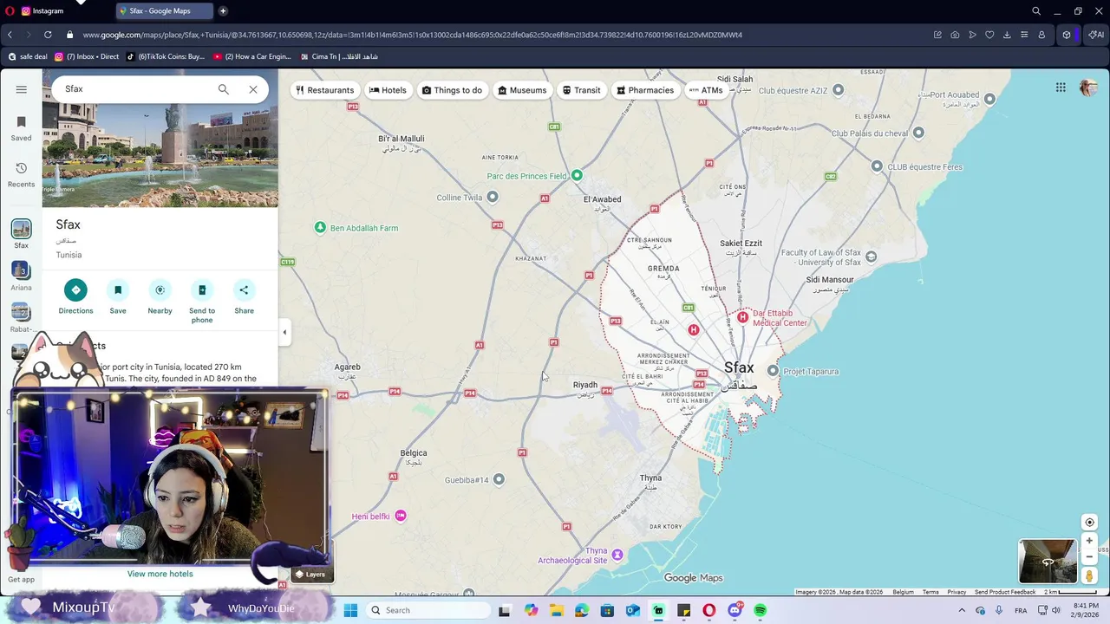1110x624 pixels.
Task: Select the Thyna Archaeological Site marker
Action: coord(617,555)
